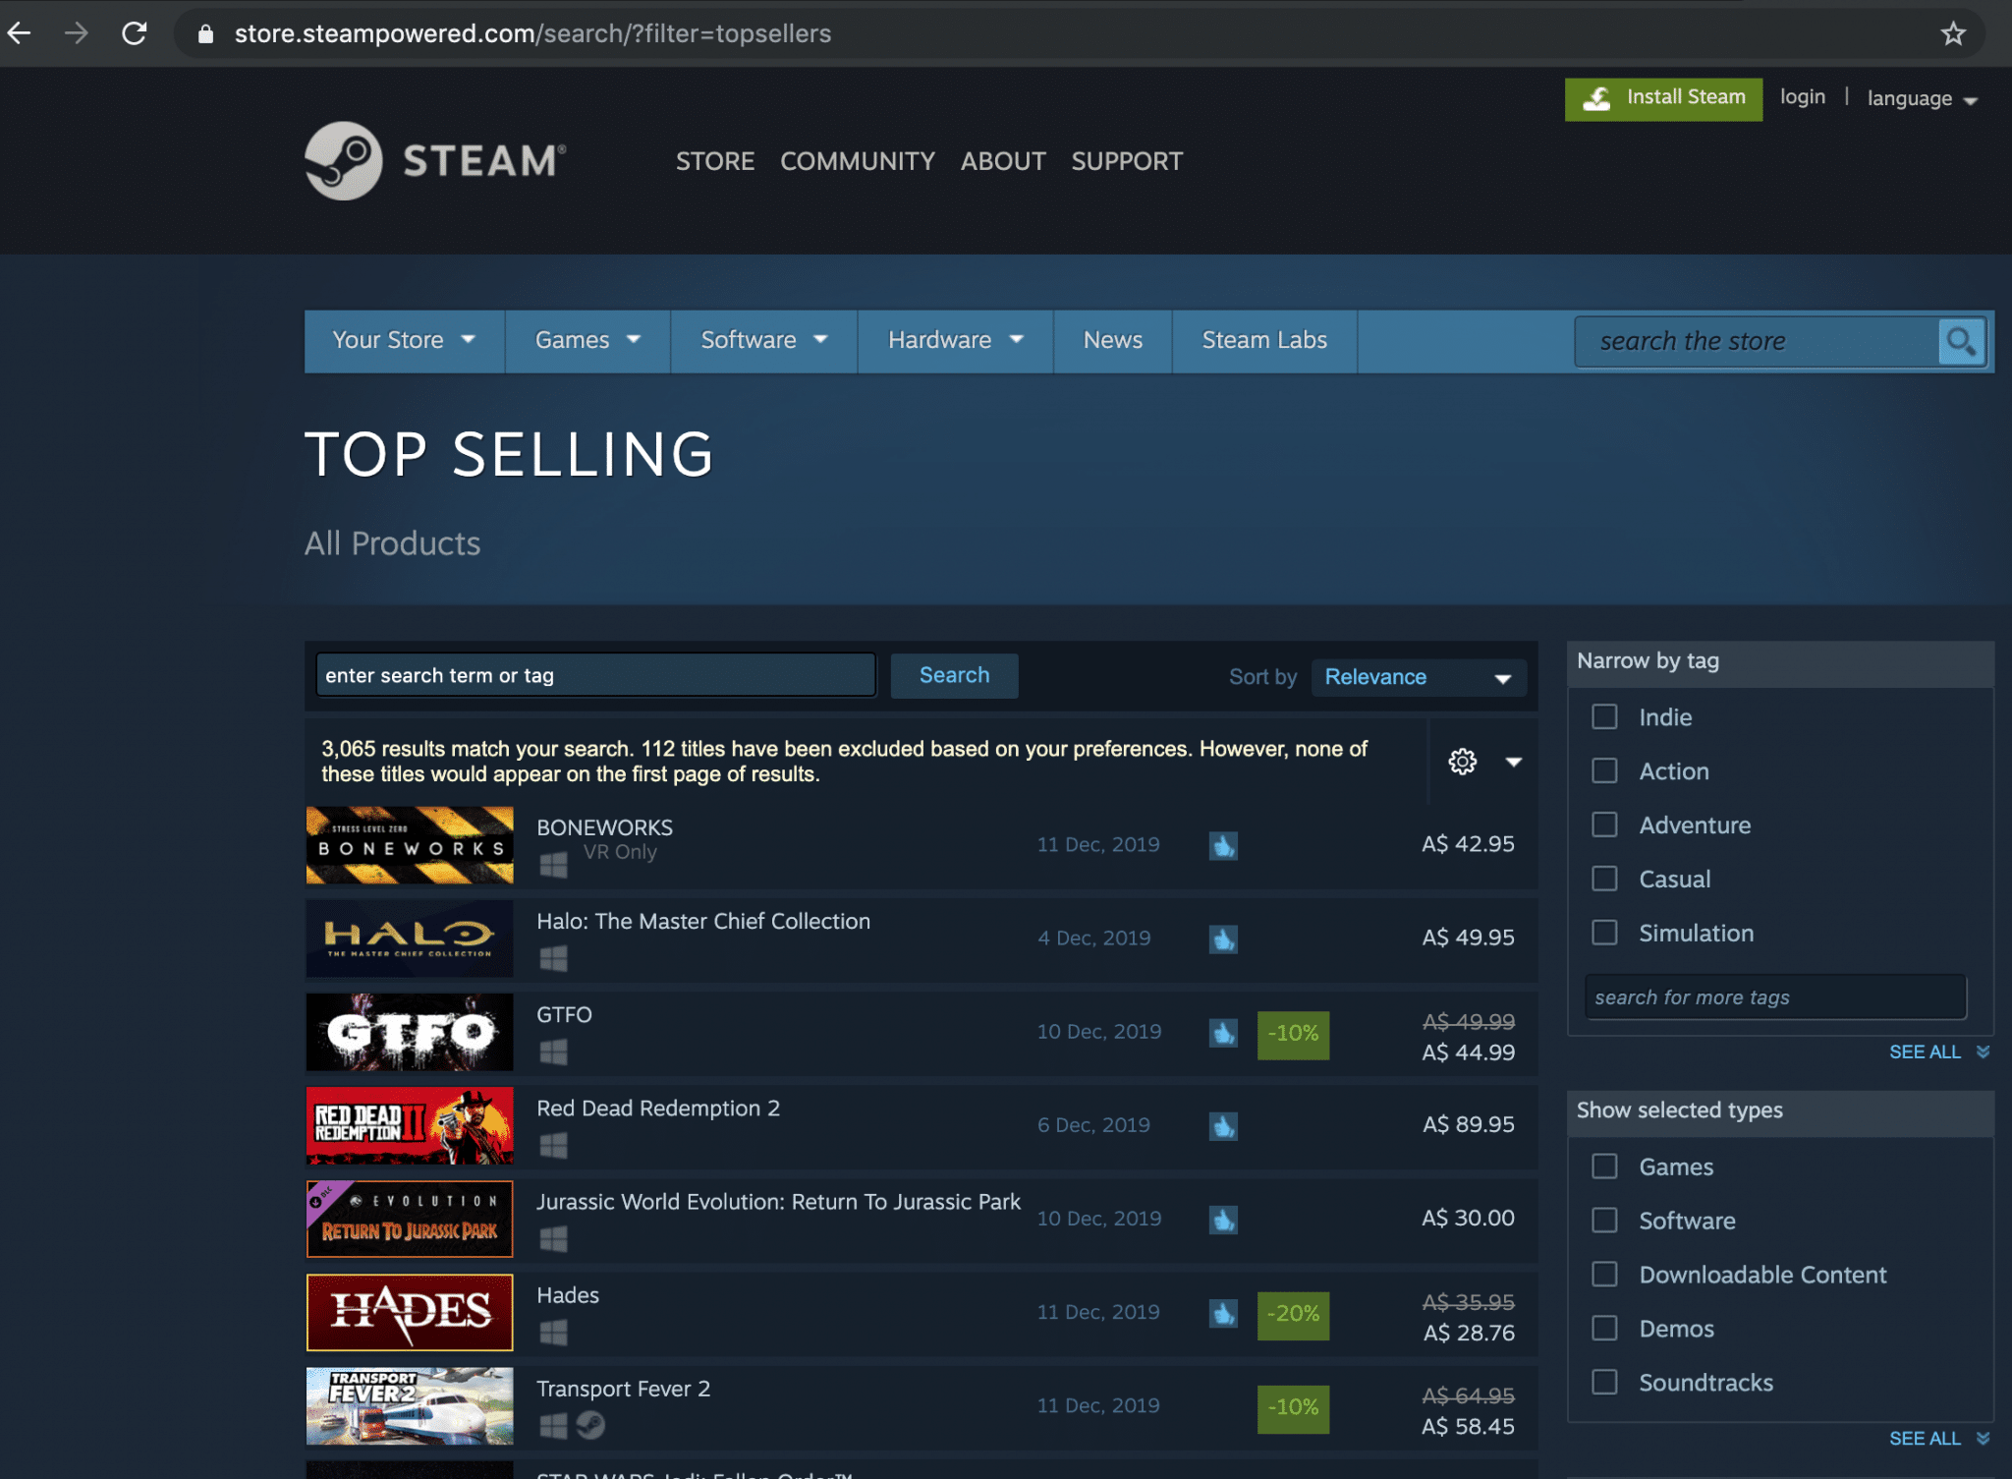Open the settings gear on results bar
Screen dimensions: 2012x1479
pos(1463,761)
